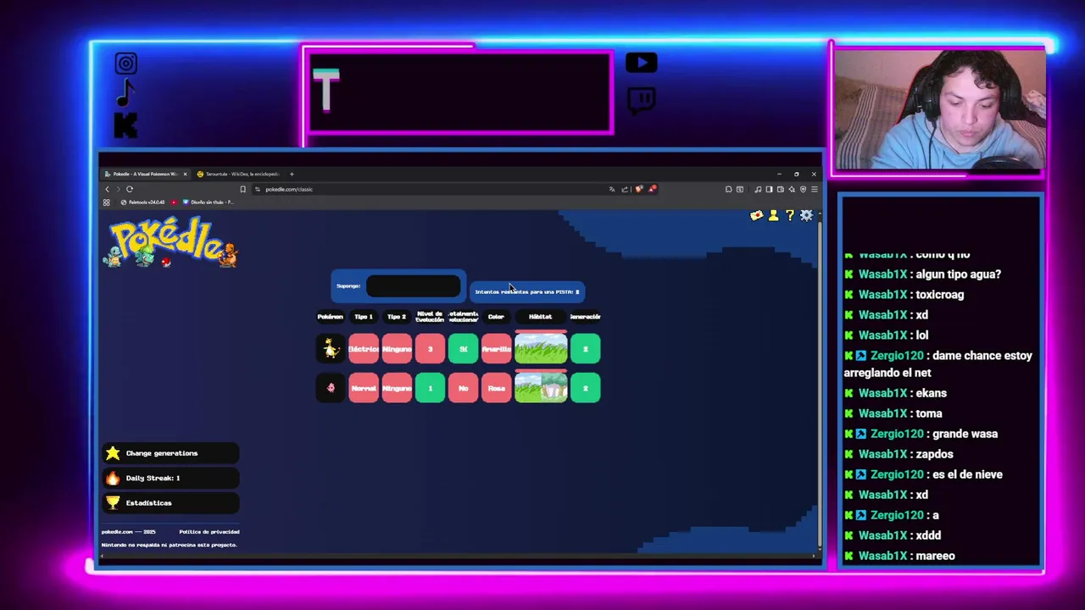Click the YouTube icon in stream overlay

pos(641,63)
